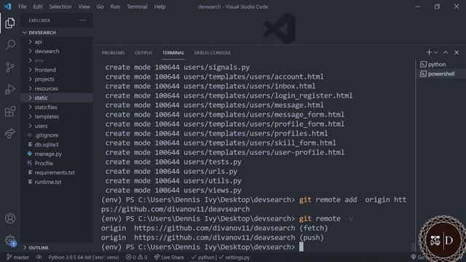Click the fetch origin URL text
Viewport: 466px width, 262px height.
(214, 228)
